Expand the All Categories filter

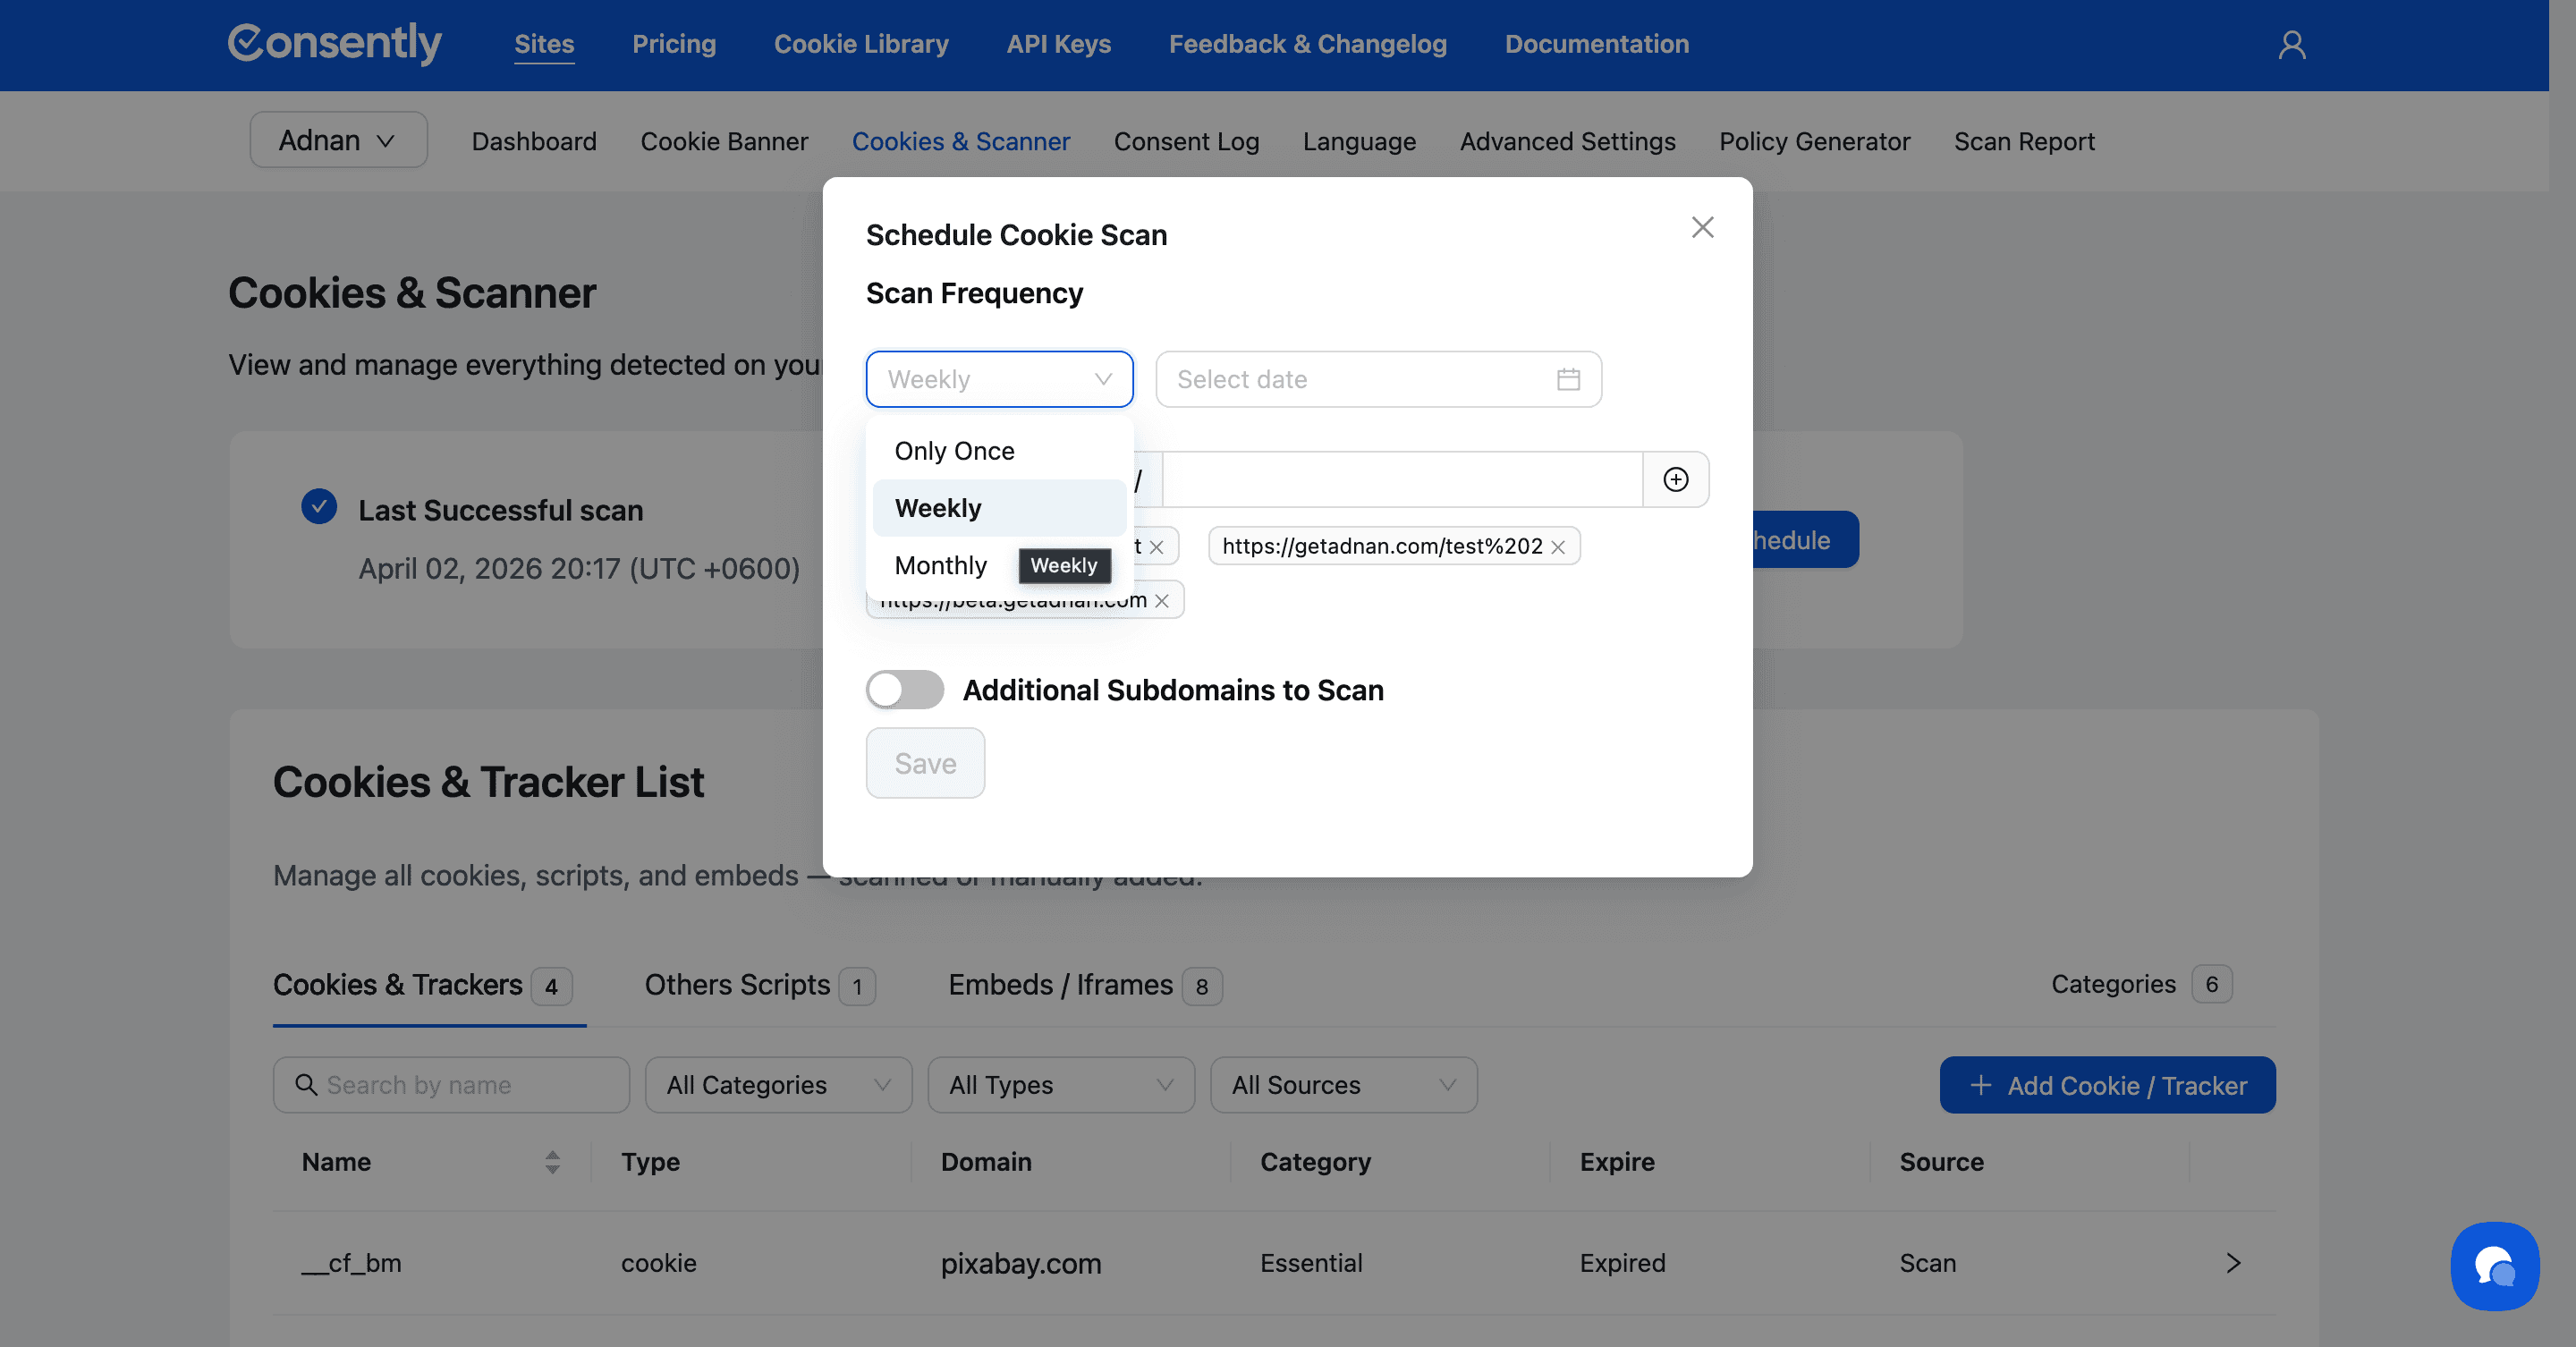778,1085
